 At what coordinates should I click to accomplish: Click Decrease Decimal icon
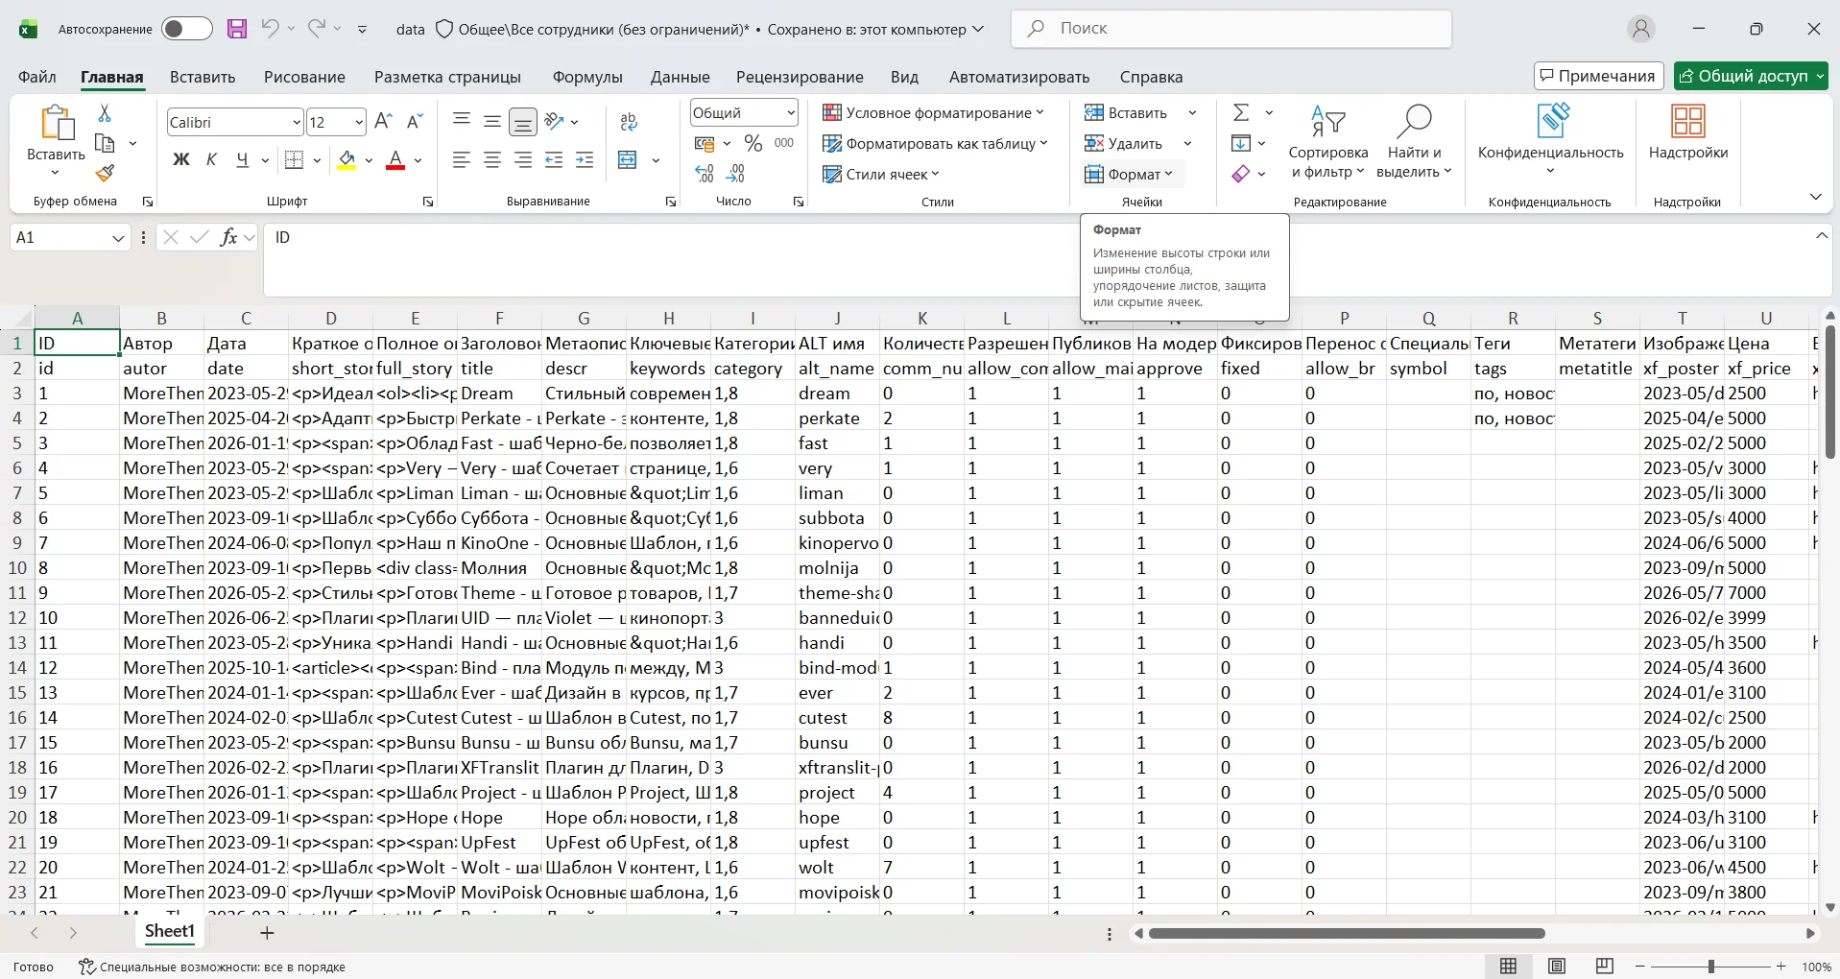pyautogui.click(x=736, y=174)
